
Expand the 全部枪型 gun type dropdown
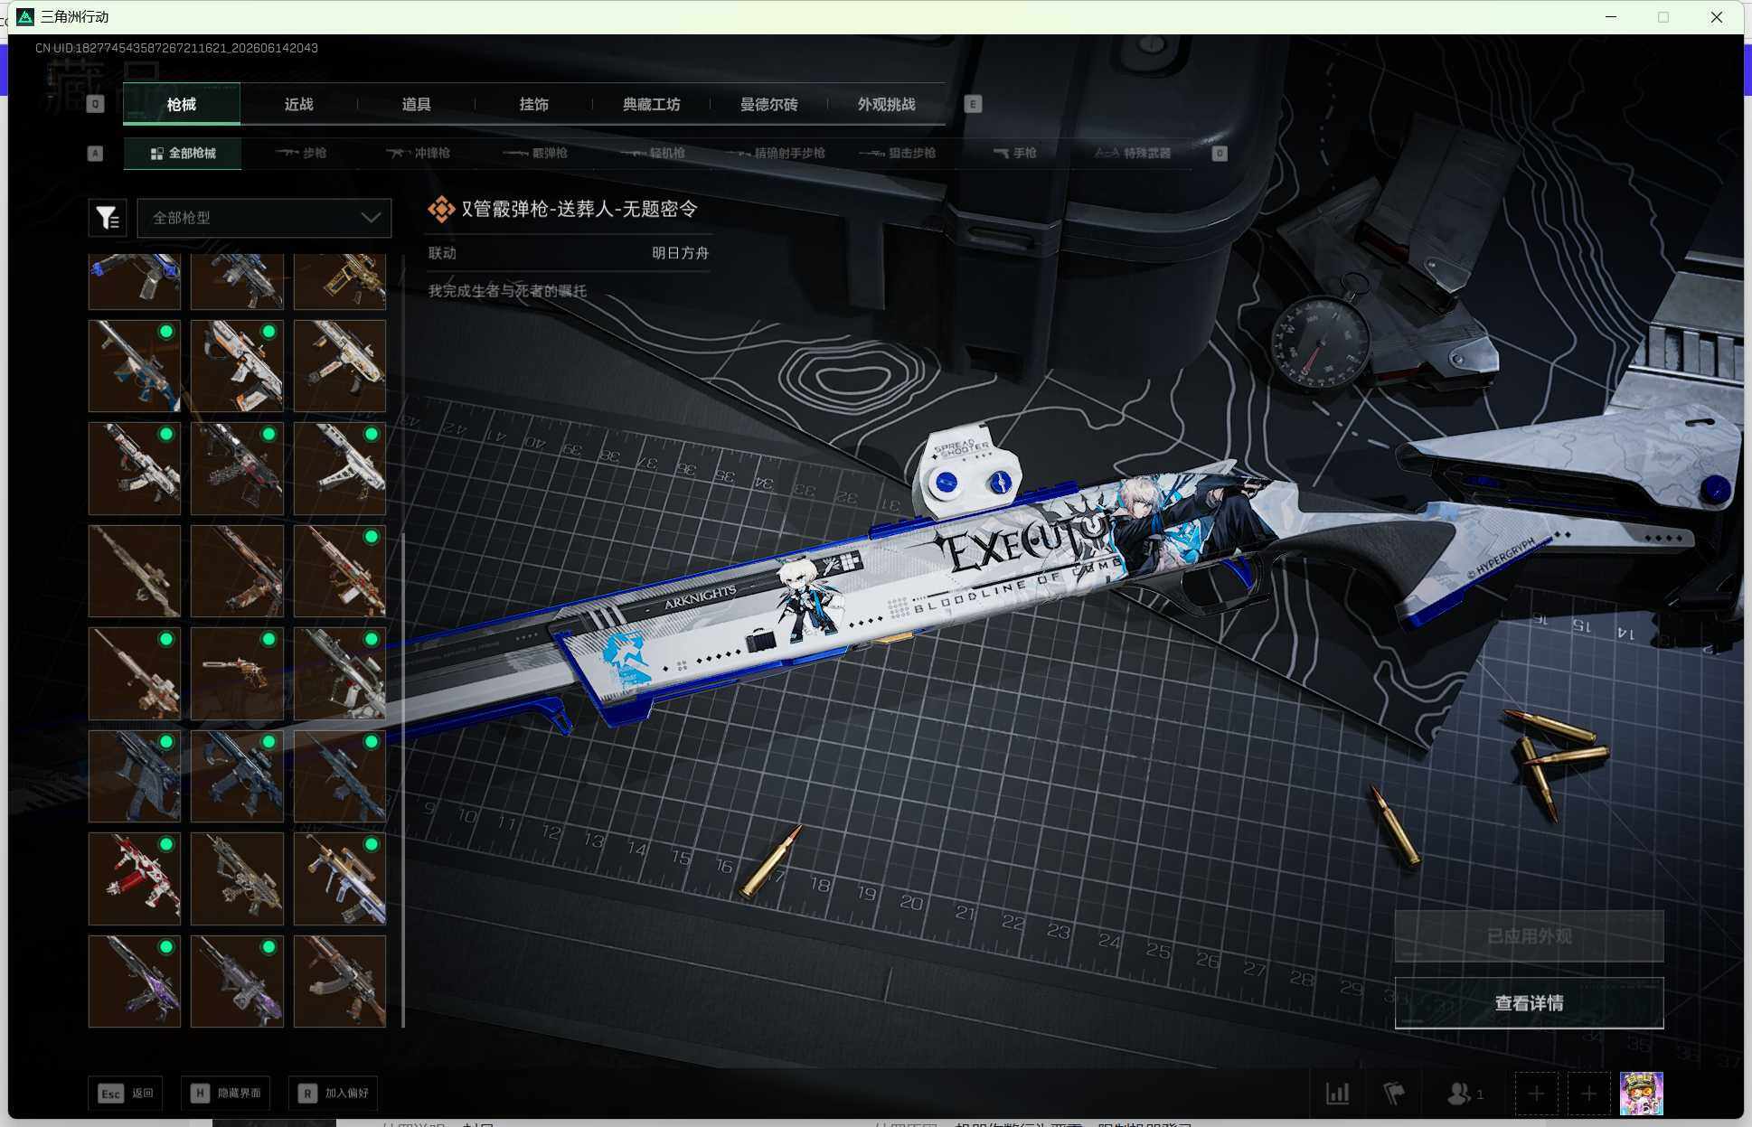(x=264, y=218)
